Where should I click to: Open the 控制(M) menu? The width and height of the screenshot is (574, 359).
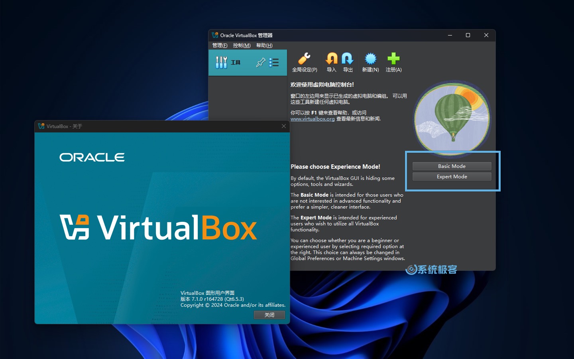coord(242,45)
